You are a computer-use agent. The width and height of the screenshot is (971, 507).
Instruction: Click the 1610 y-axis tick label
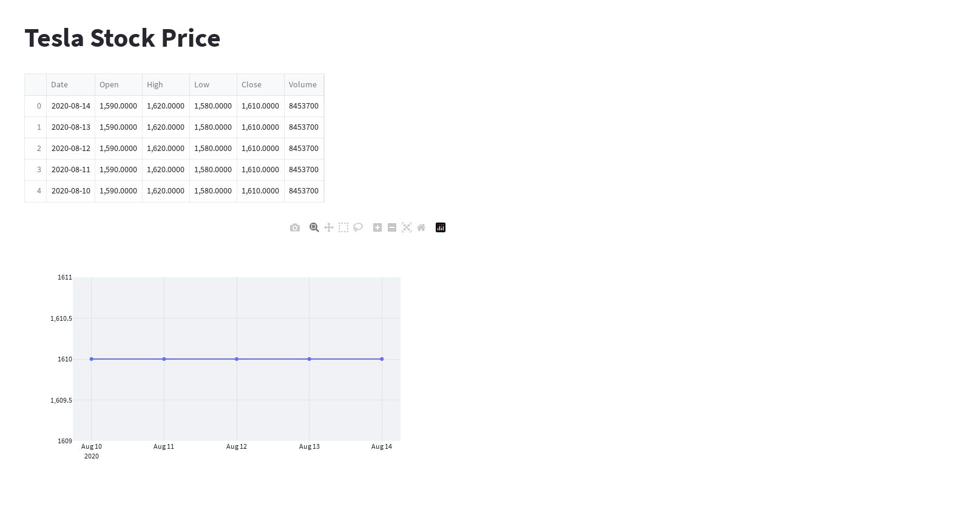click(65, 359)
